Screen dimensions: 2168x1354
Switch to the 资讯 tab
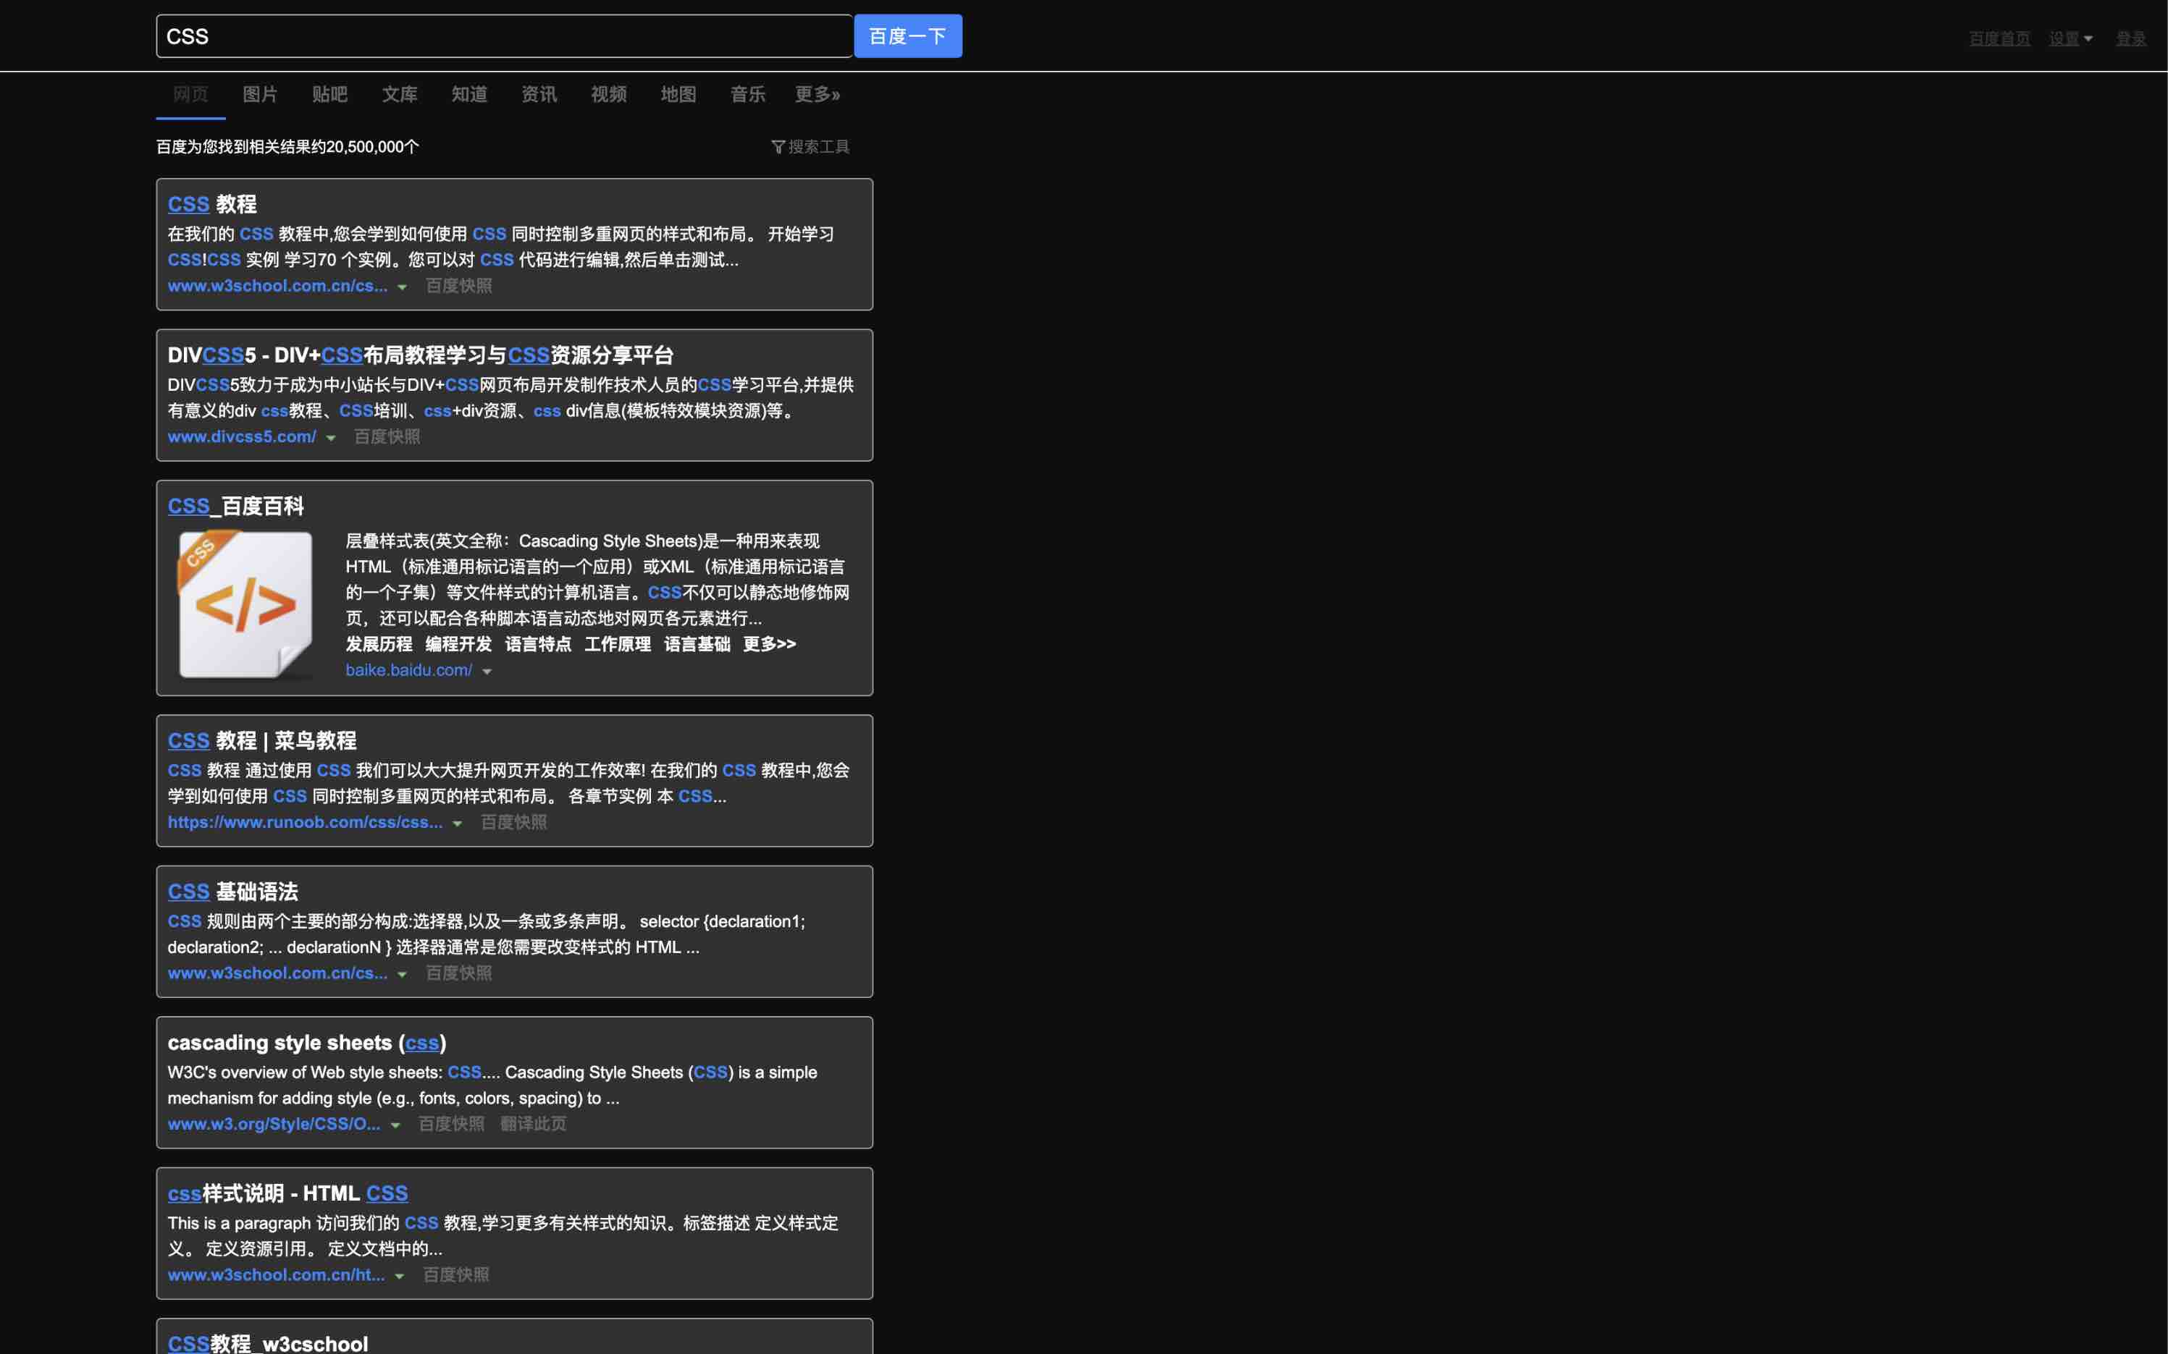point(539,94)
